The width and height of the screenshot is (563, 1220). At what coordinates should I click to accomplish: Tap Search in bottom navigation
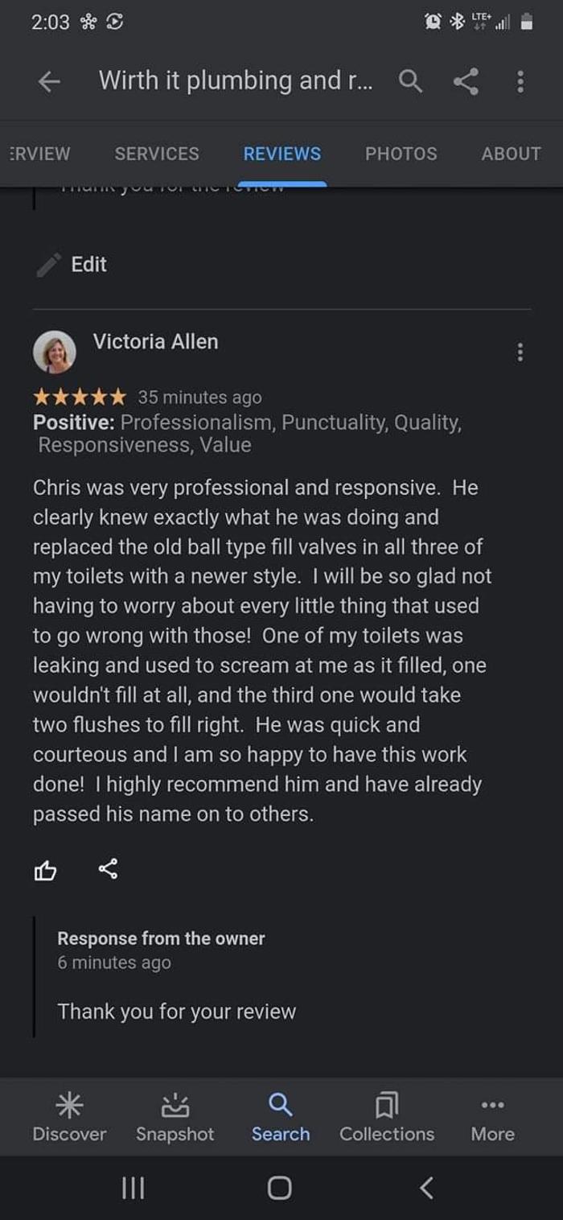[280, 1117]
